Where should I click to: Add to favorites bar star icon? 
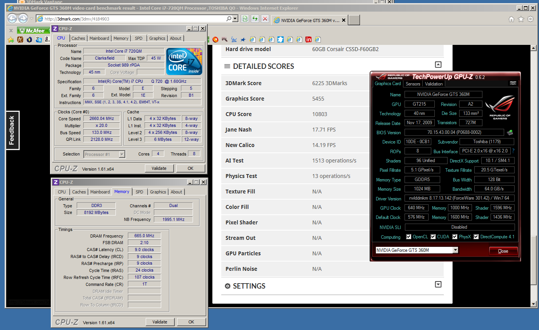(11, 39)
